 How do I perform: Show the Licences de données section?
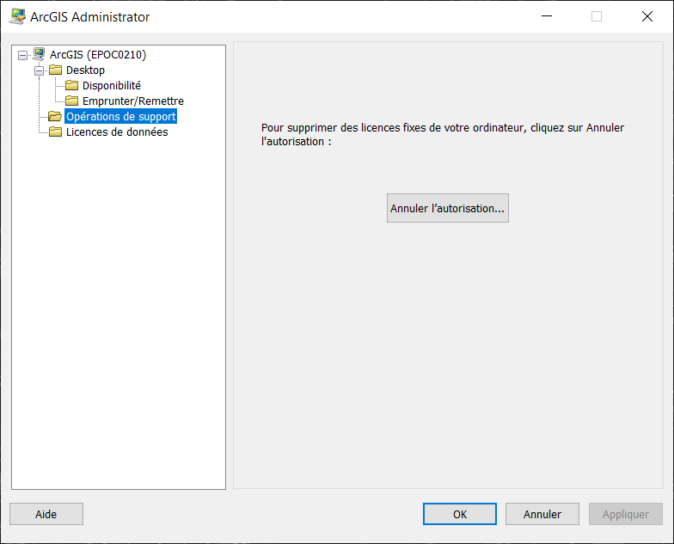(116, 132)
